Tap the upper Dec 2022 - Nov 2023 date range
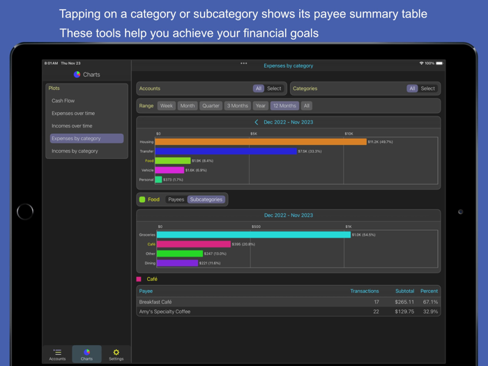The height and width of the screenshot is (366, 488). click(288, 122)
